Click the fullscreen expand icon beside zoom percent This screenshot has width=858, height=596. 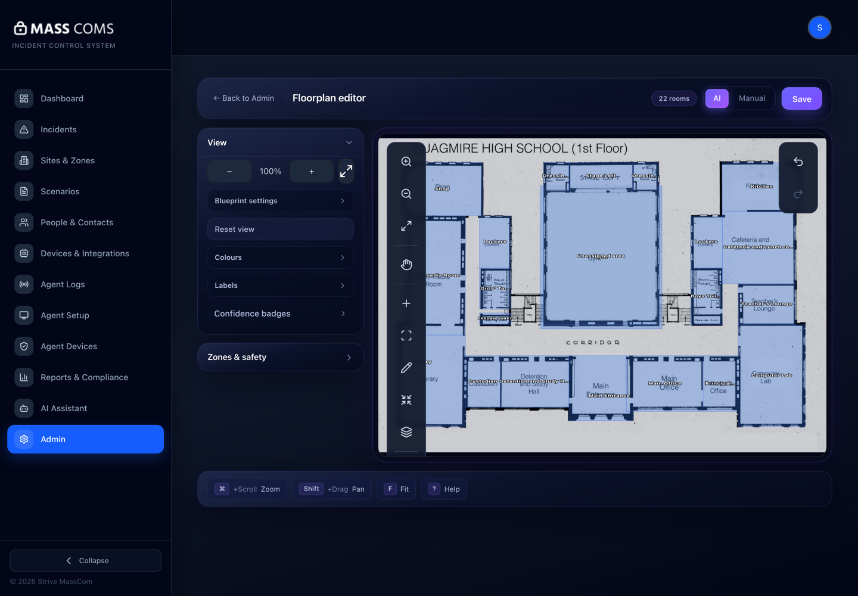point(346,171)
